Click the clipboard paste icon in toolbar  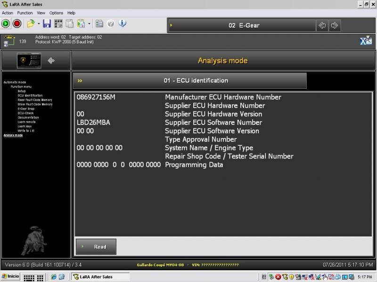tap(81, 23)
